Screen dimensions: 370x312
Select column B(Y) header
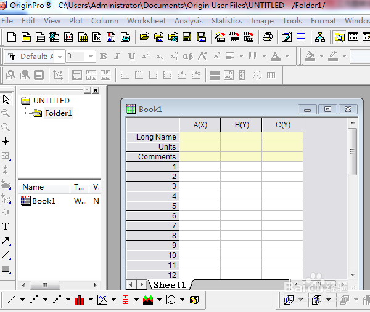click(x=241, y=125)
